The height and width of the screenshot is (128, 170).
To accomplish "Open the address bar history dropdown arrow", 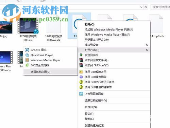I will click(141, 7).
